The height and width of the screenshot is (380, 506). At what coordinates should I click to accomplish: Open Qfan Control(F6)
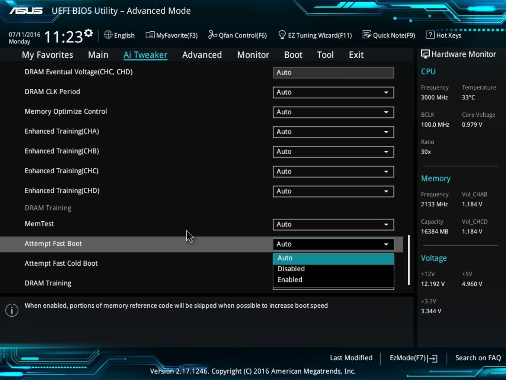(237, 35)
